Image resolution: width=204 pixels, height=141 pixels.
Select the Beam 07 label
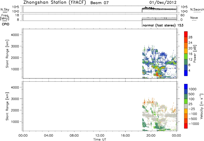pos(99,3)
